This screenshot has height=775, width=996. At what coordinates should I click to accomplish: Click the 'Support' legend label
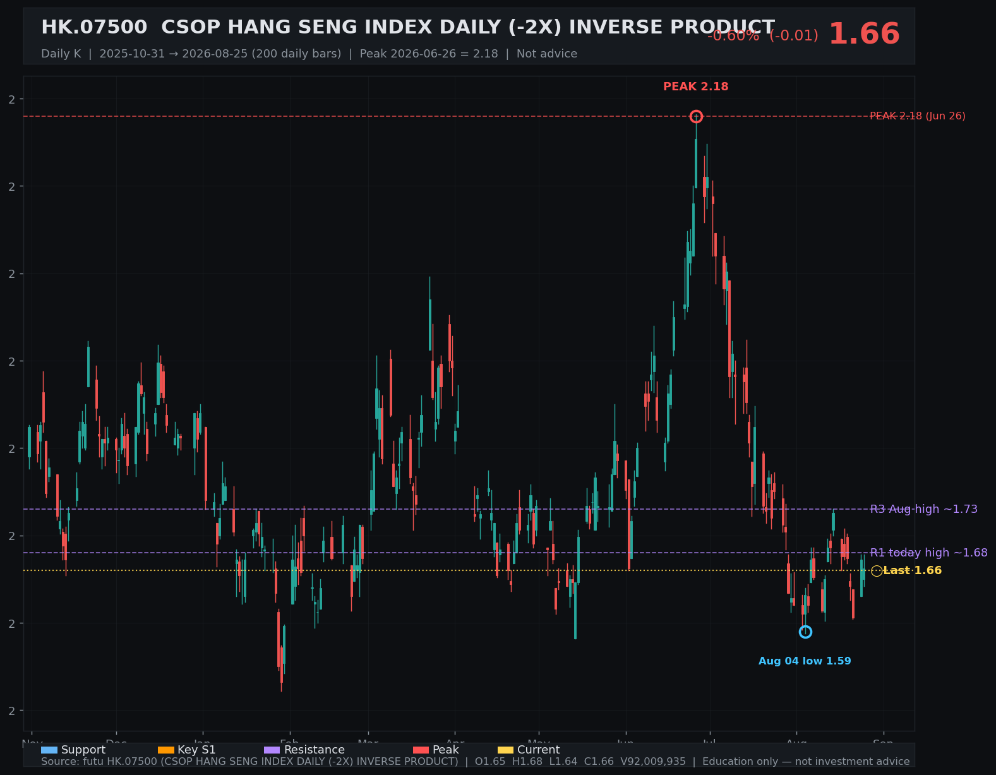[x=83, y=750]
